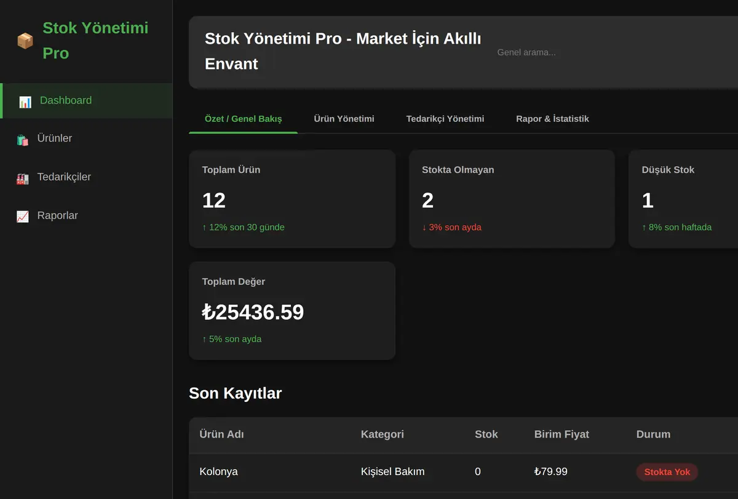Click the Dashboard bar chart icon
Viewport: 738px width, 499px height.
[x=25, y=102]
